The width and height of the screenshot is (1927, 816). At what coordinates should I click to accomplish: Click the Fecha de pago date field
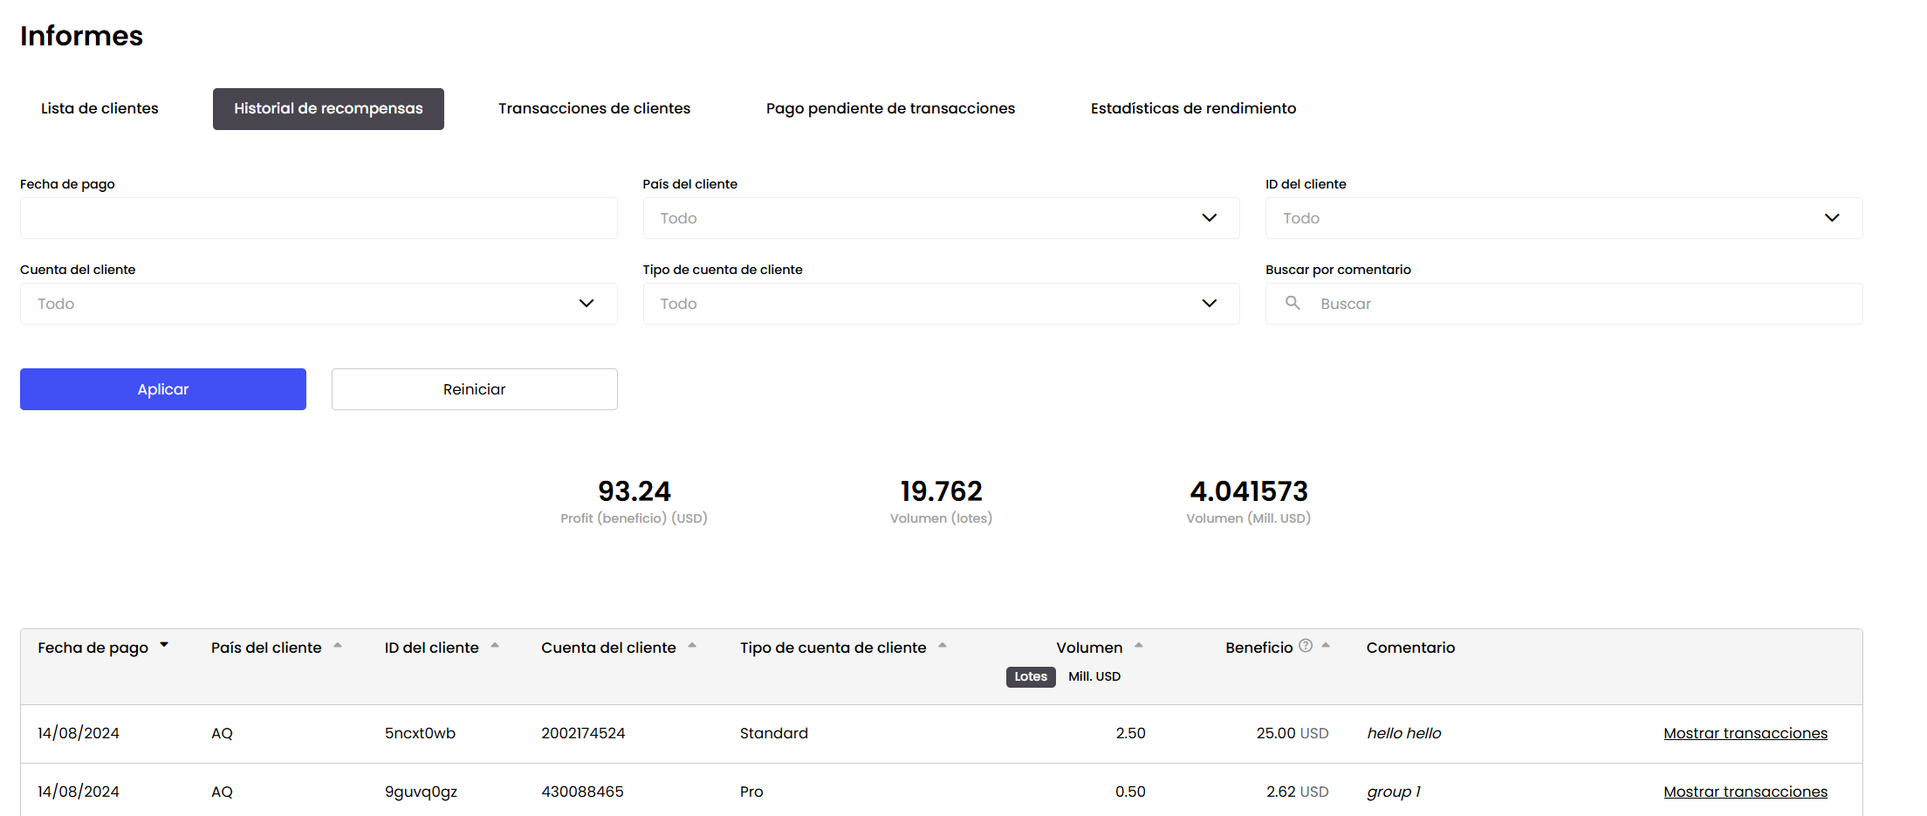click(x=319, y=218)
